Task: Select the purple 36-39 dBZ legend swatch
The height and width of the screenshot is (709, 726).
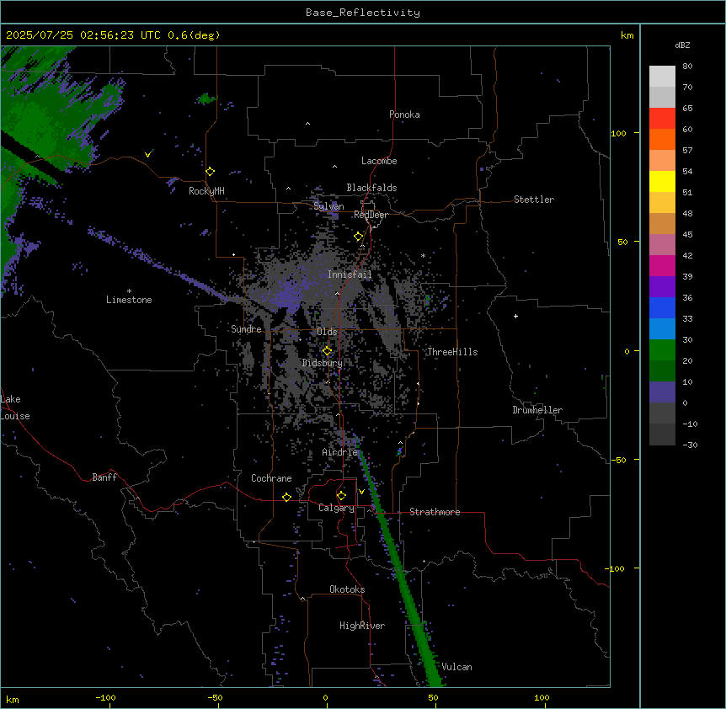Action: pyautogui.click(x=662, y=287)
